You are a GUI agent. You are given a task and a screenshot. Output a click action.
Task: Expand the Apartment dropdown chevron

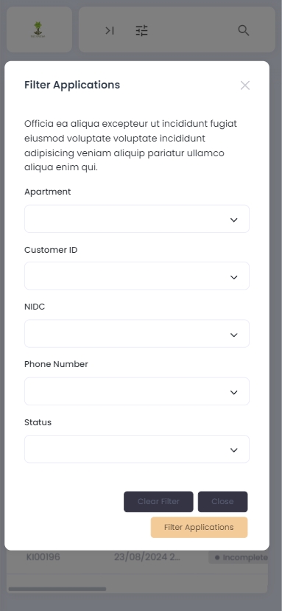[233, 220]
